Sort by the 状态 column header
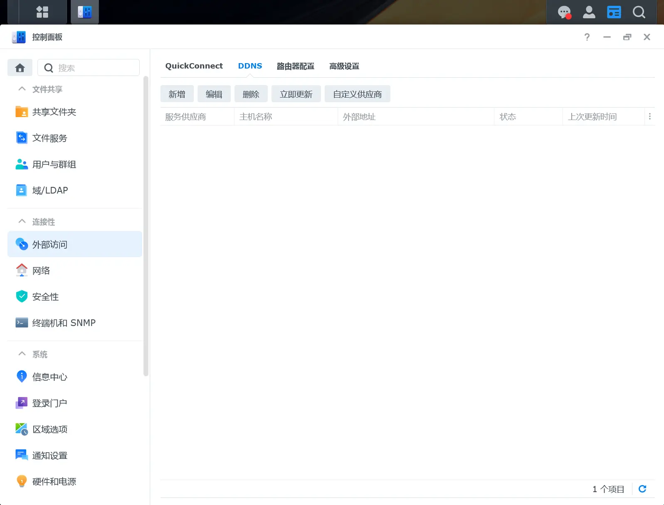Viewport: 664px width, 505px height. pos(528,117)
